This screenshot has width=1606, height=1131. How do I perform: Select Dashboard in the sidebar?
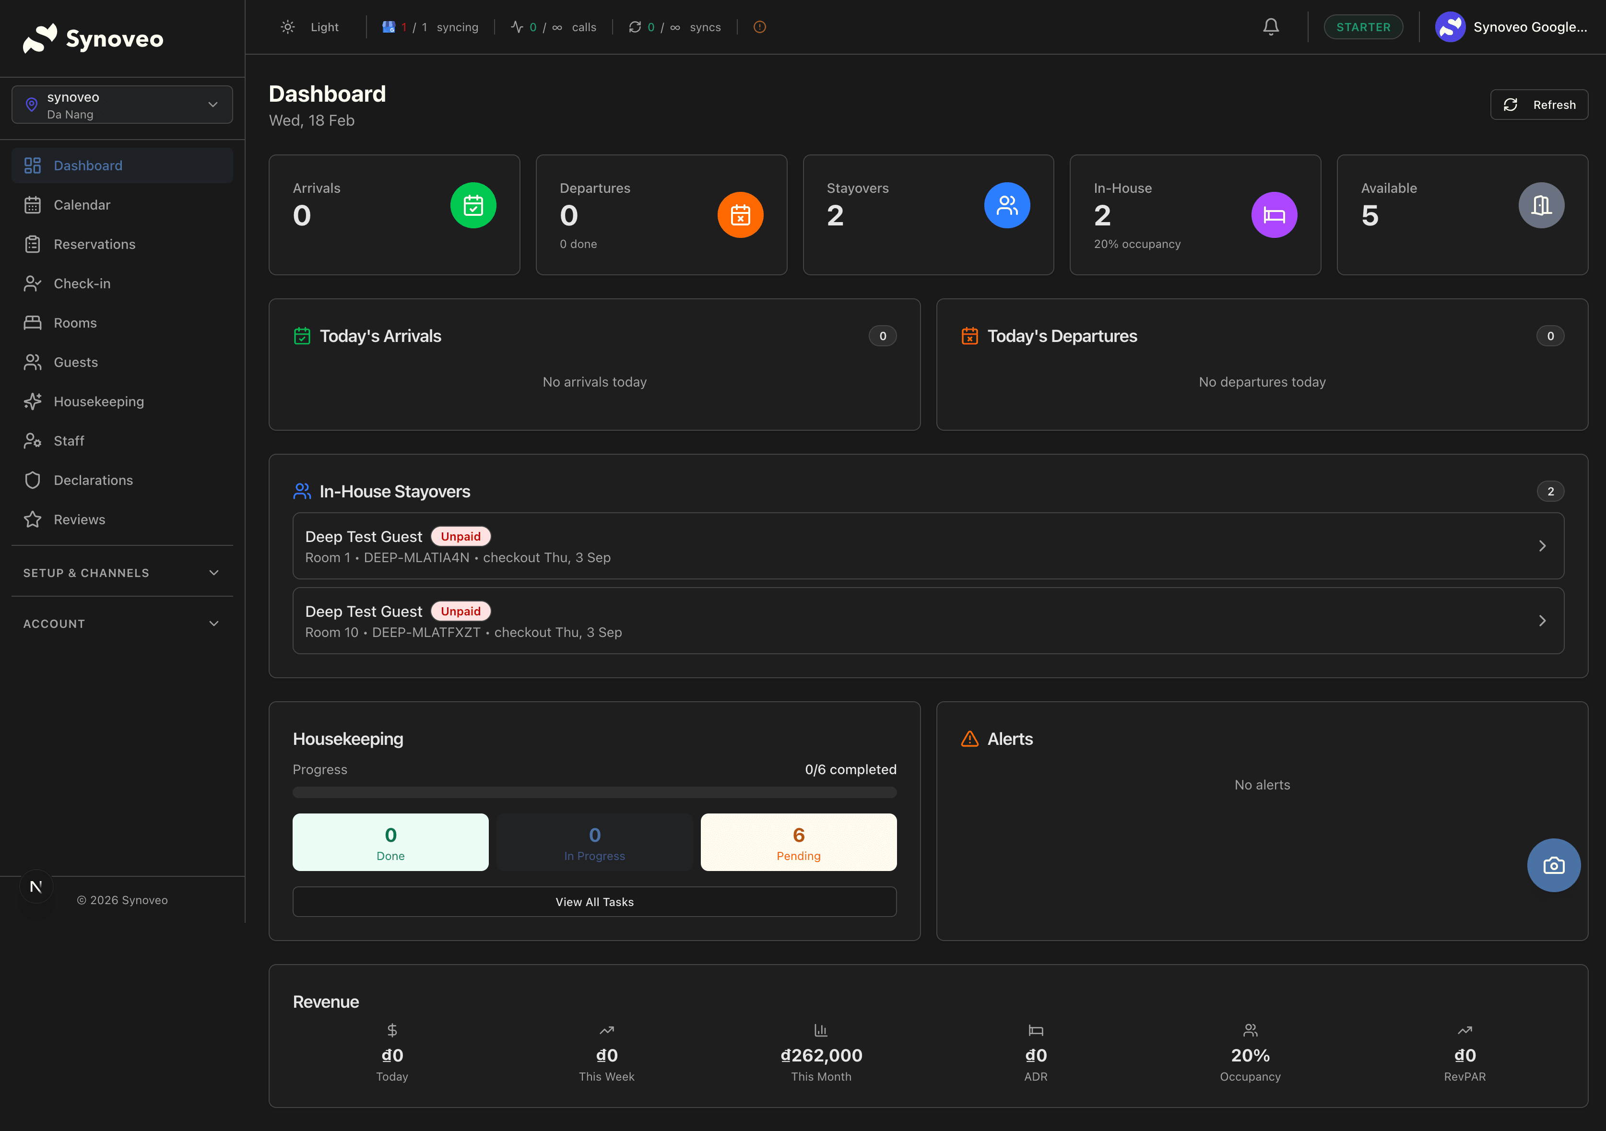(87, 165)
